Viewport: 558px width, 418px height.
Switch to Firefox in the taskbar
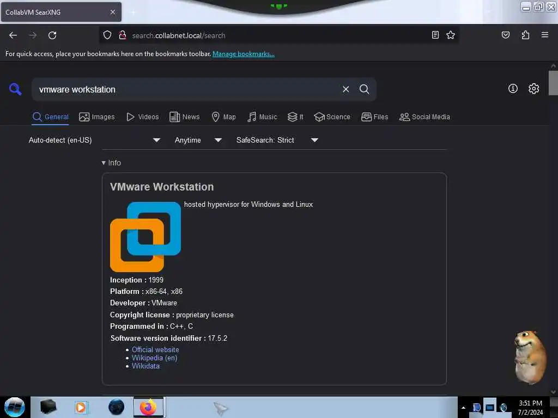pos(148,407)
